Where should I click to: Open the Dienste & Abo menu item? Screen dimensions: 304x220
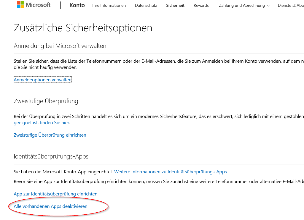point(291,6)
